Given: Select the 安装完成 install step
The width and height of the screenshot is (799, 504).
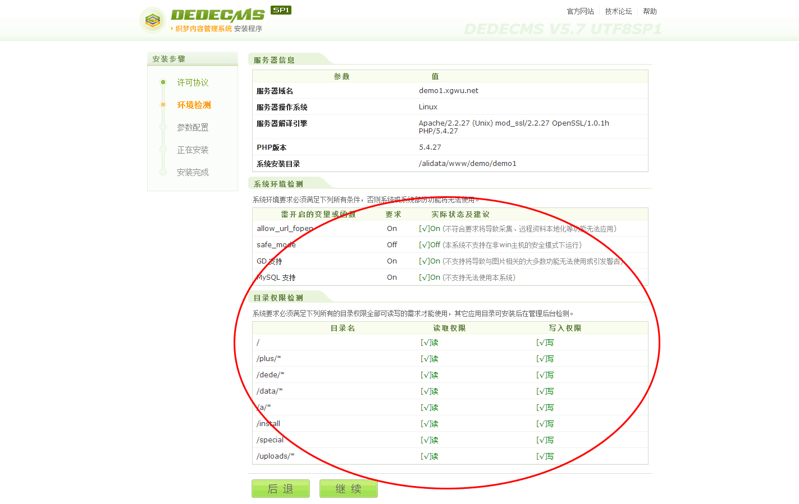Looking at the screenshot, I should [193, 172].
